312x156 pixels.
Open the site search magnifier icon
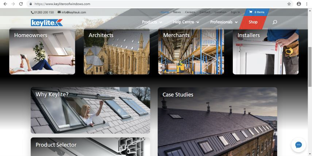pyautogui.click(x=274, y=22)
